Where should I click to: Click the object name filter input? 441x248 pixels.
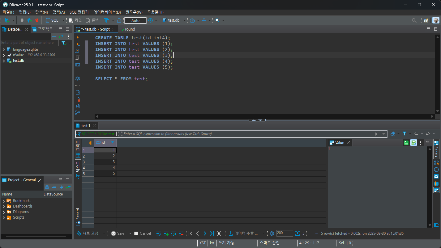[x=29, y=43]
